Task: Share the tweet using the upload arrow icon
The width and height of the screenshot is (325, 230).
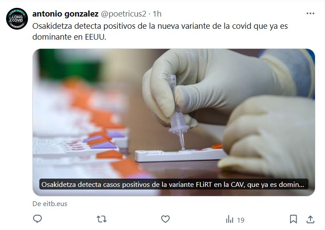Action: pos(310,219)
